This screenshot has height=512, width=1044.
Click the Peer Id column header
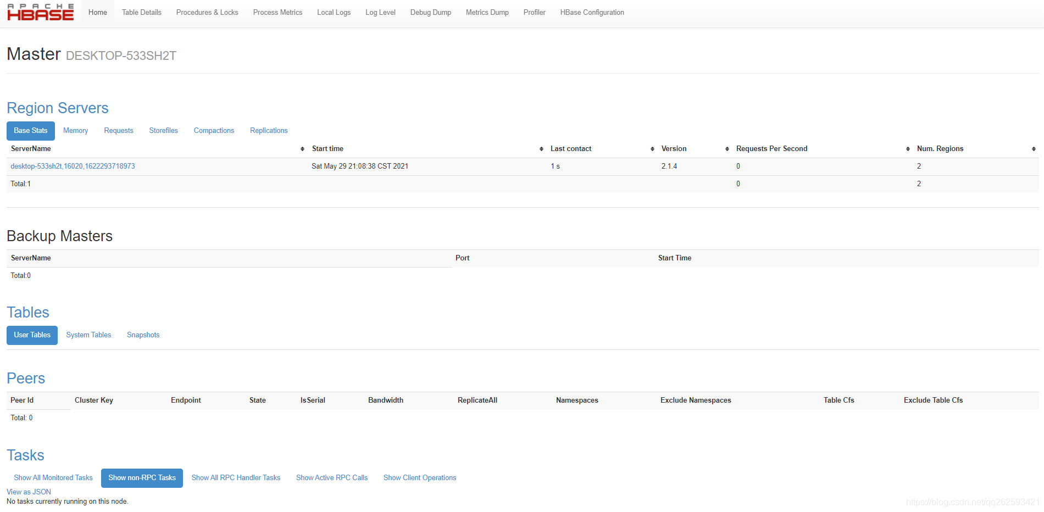22,400
